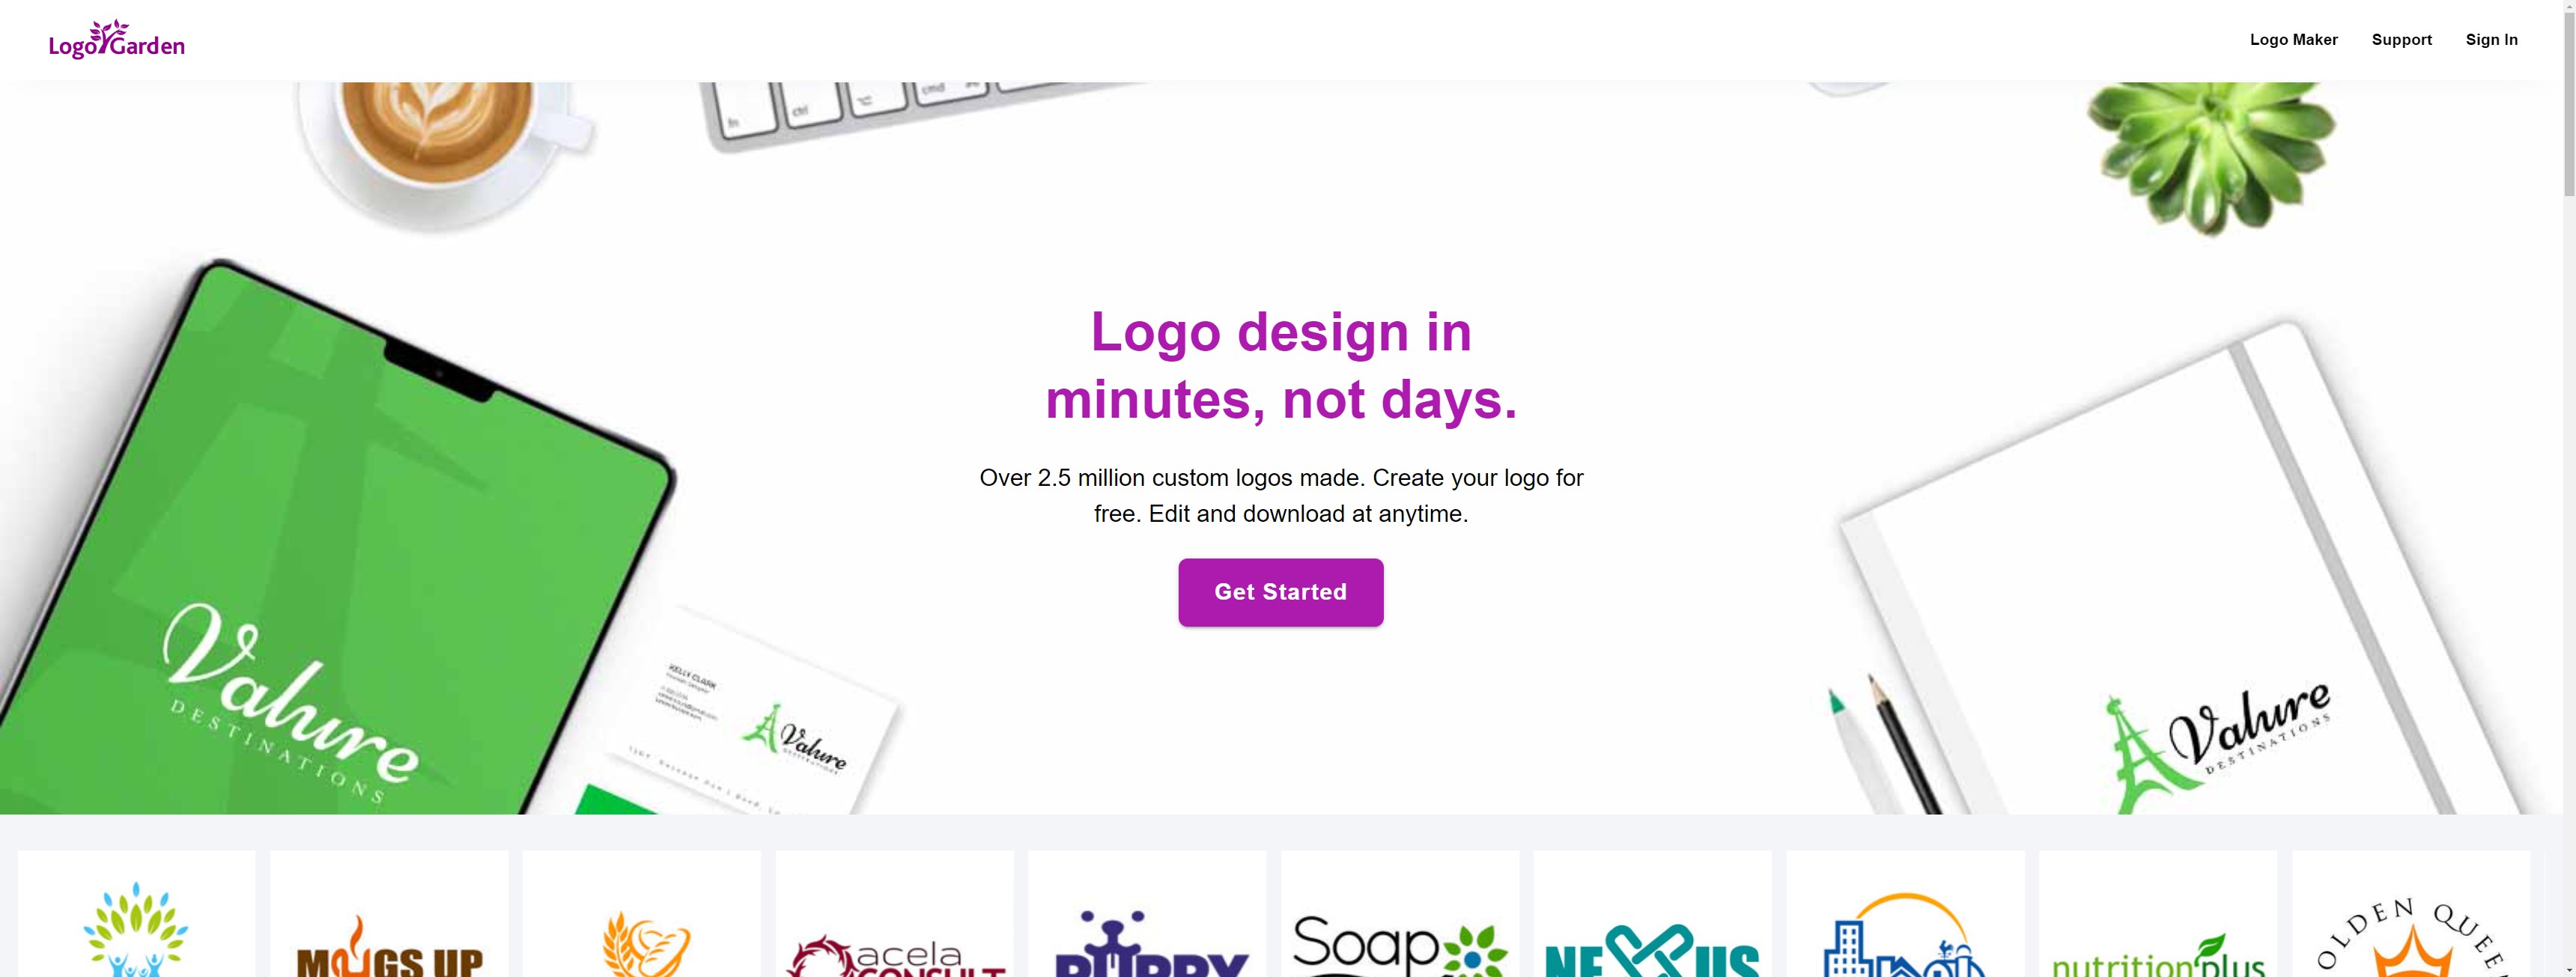Select the Nutrition Plus logo sample

[2158, 914]
